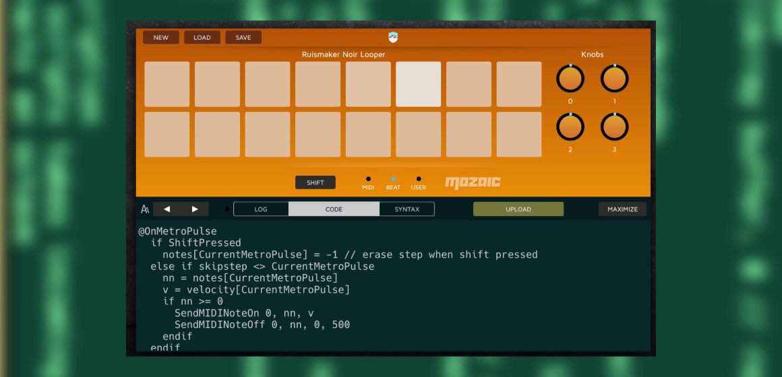Click the "@OnMetroPulse" code line
The image size is (782, 377).
pyautogui.click(x=177, y=232)
